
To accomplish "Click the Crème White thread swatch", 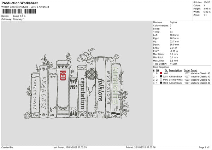I will click(161, 80).
